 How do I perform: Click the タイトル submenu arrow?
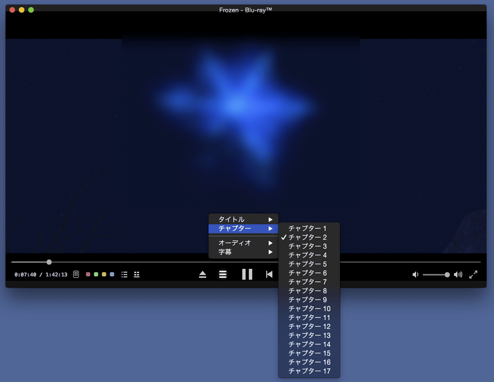[x=270, y=219]
